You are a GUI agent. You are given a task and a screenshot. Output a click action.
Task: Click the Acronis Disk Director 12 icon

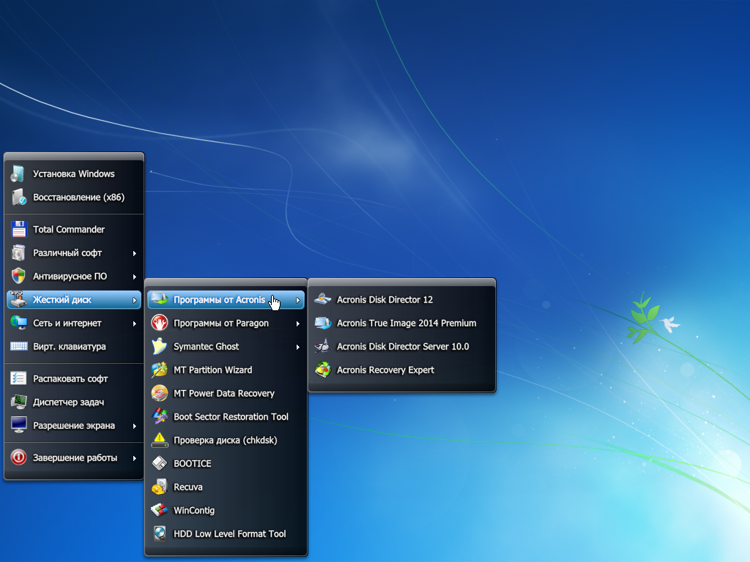(323, 299)
